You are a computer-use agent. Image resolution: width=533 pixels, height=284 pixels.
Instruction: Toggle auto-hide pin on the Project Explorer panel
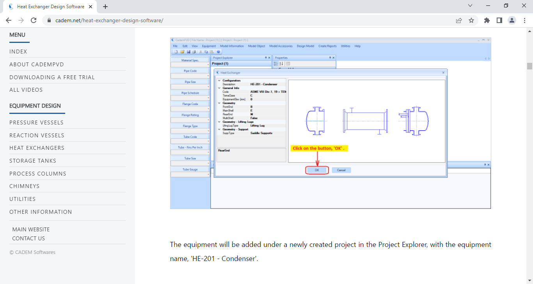(266, 57)
